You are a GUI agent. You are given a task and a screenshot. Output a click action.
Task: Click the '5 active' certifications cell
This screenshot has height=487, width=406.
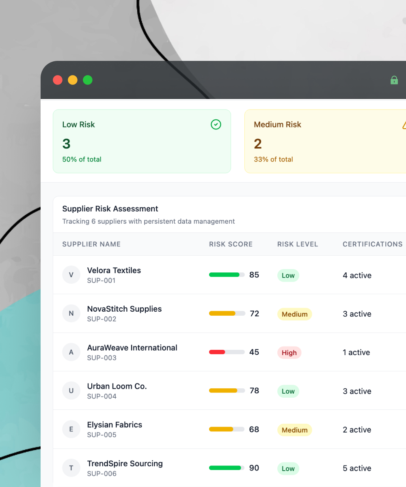[357, 469]
